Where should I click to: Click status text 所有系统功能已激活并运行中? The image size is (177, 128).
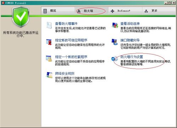(x=21, y=34)
